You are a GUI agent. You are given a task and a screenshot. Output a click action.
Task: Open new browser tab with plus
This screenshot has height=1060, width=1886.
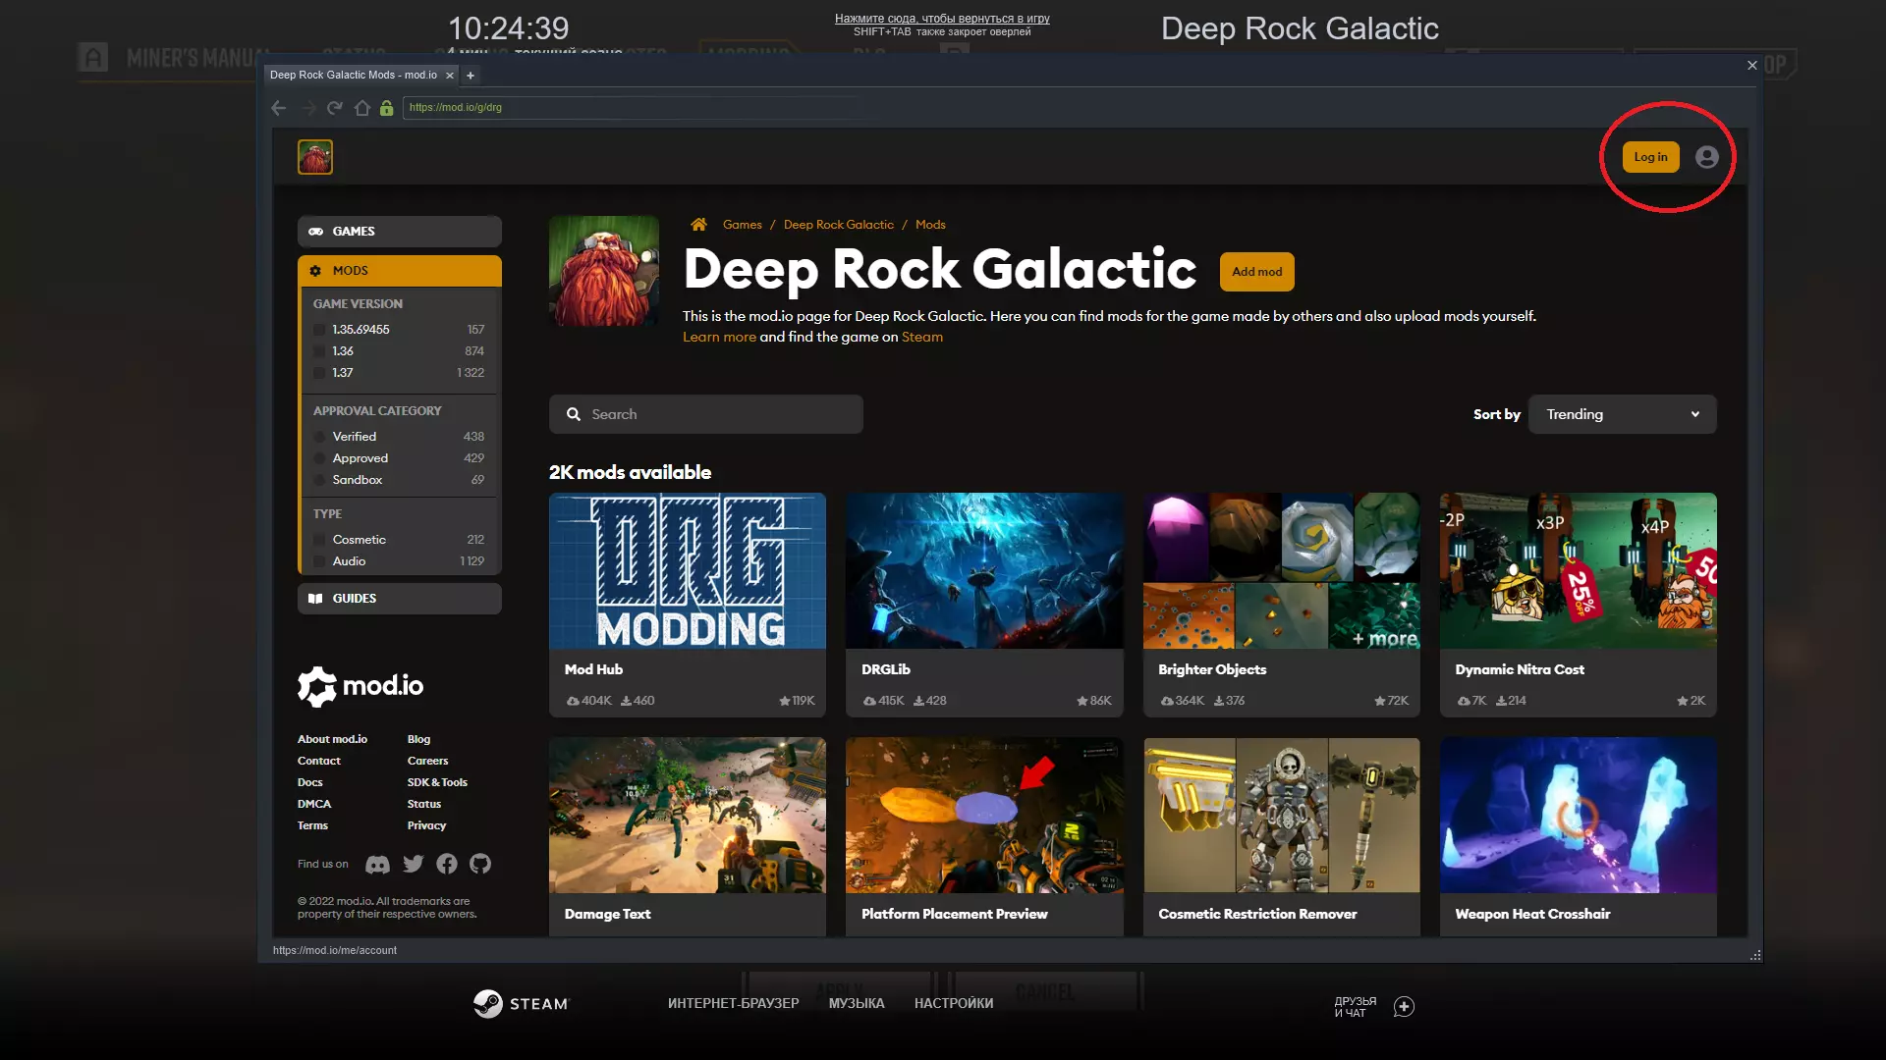(x=471, y=76)
